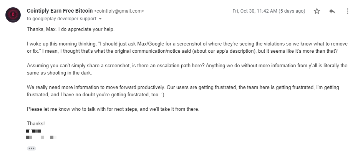Viewport: 358px width, 162px height.
Task: Click paragraph starting "We really need more information"
Action: point(183,91)
